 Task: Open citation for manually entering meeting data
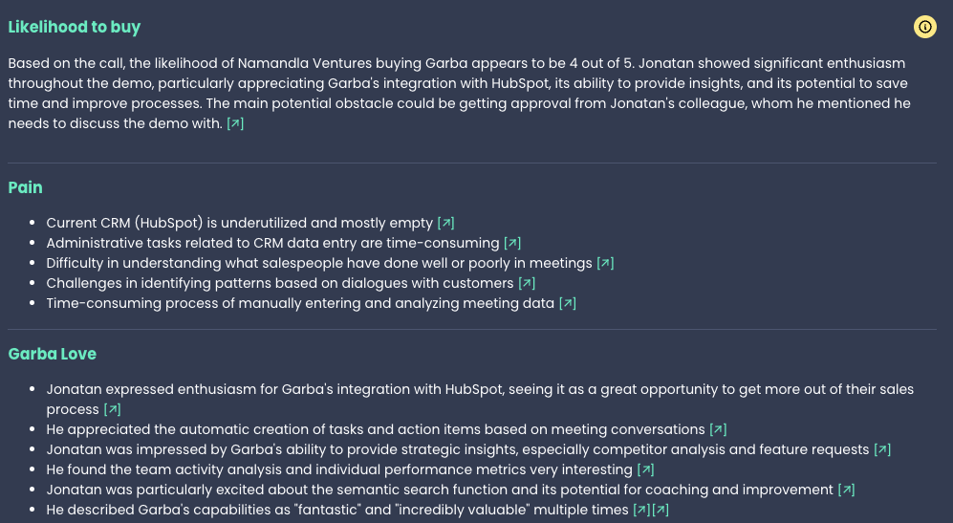click(567, 304)
